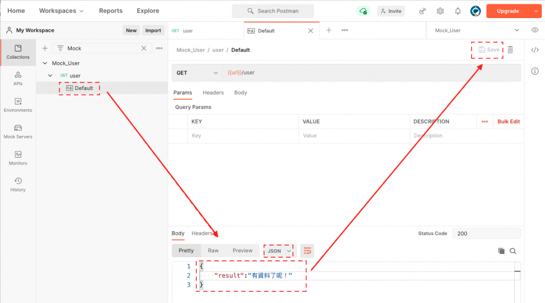545x303 pixels.
Task: Switch to Preview view
Action: click(x=243, y=250)
